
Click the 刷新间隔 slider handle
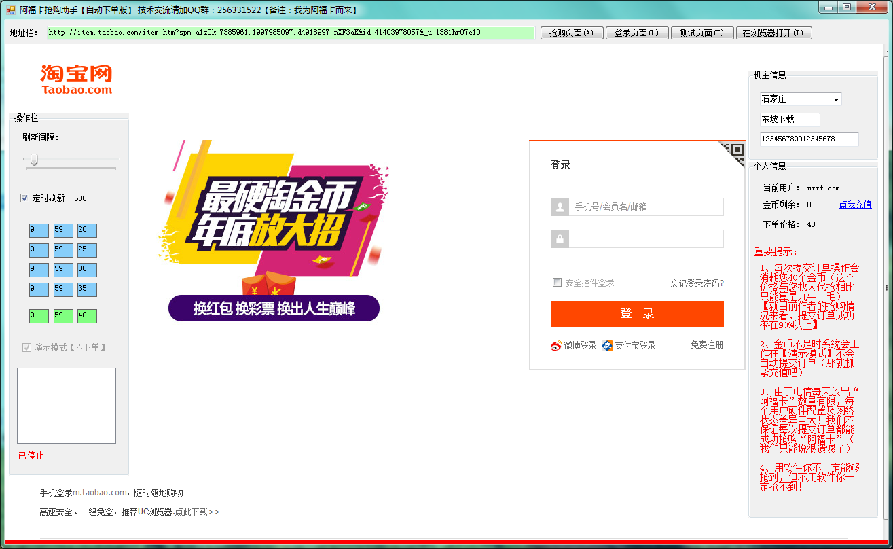(33, 159)
